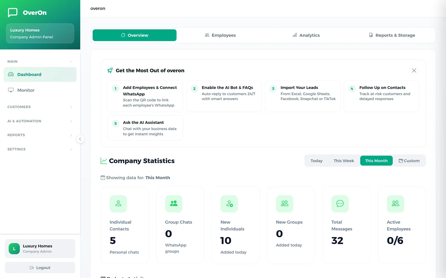Open the Enable the AI Bot & FAQs step
Screen dimensions: 446x278
tap(224, 96)
